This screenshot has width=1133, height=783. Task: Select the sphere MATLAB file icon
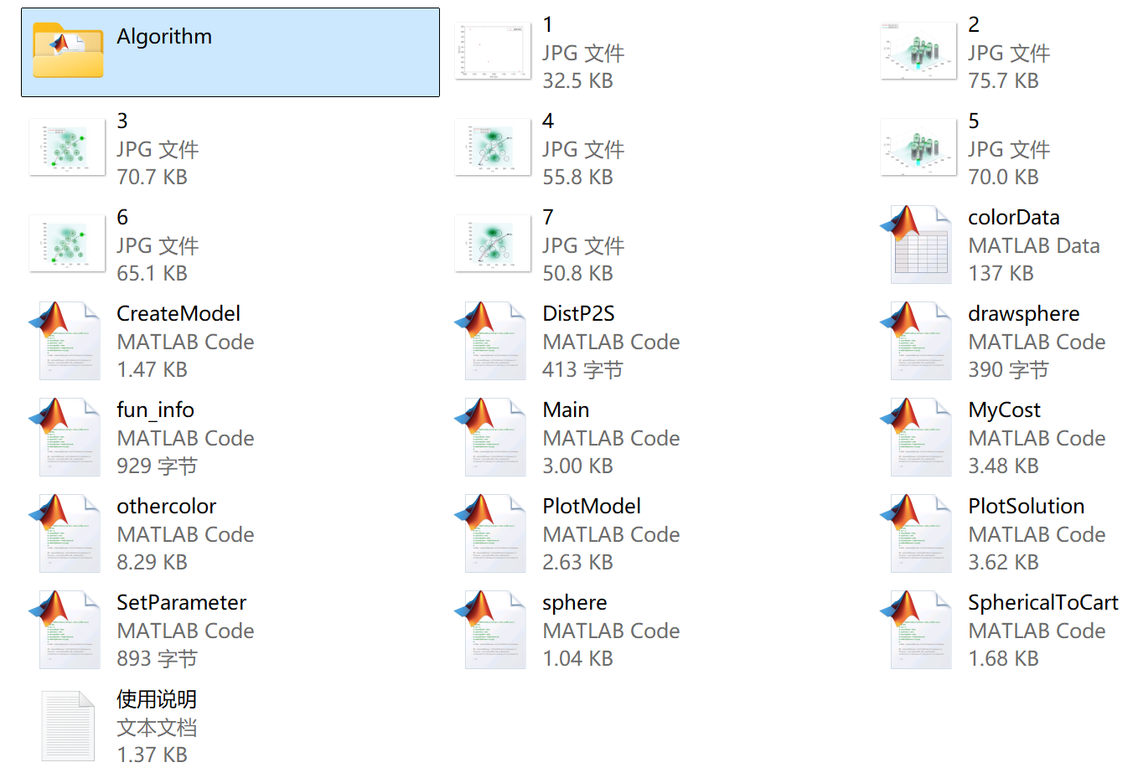[x=494, y=630]
